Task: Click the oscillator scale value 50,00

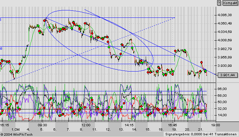Action: 222,102
